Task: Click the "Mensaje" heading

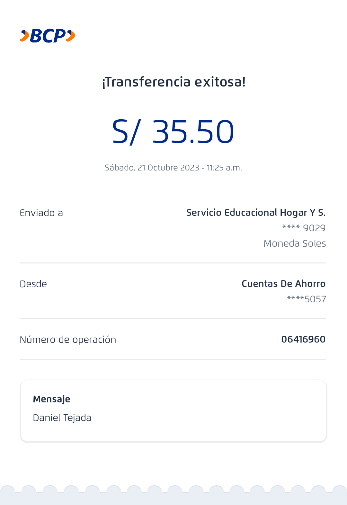Action: (52, 399)
